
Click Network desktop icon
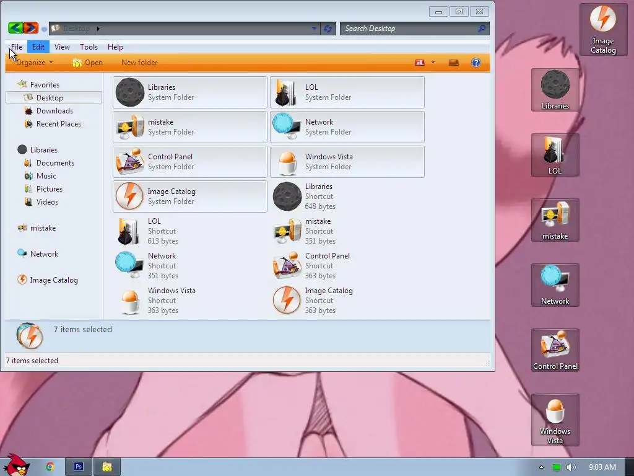[x=555, y=285]
